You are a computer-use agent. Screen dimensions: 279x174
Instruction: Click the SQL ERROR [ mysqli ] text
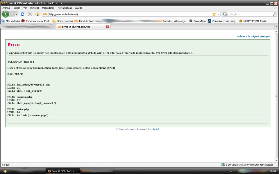click(21, 61)
